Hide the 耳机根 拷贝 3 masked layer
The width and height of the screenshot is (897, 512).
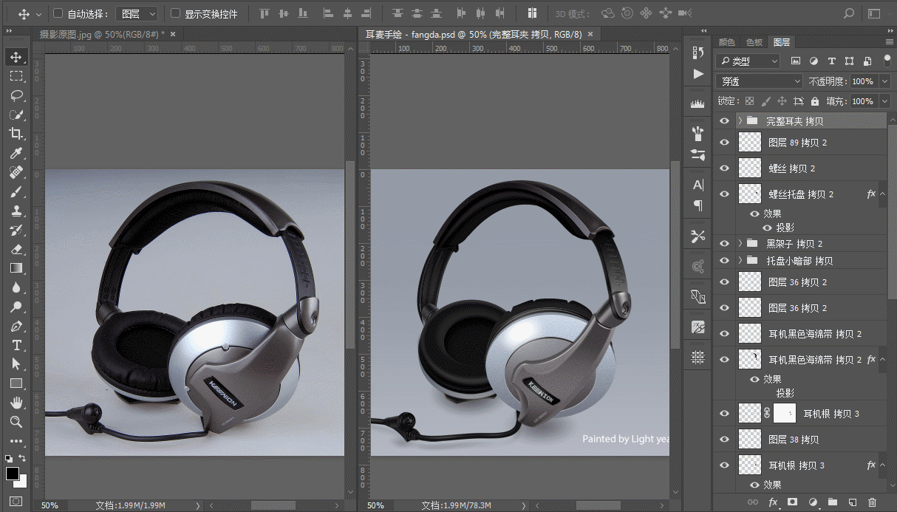pos(724,413)
